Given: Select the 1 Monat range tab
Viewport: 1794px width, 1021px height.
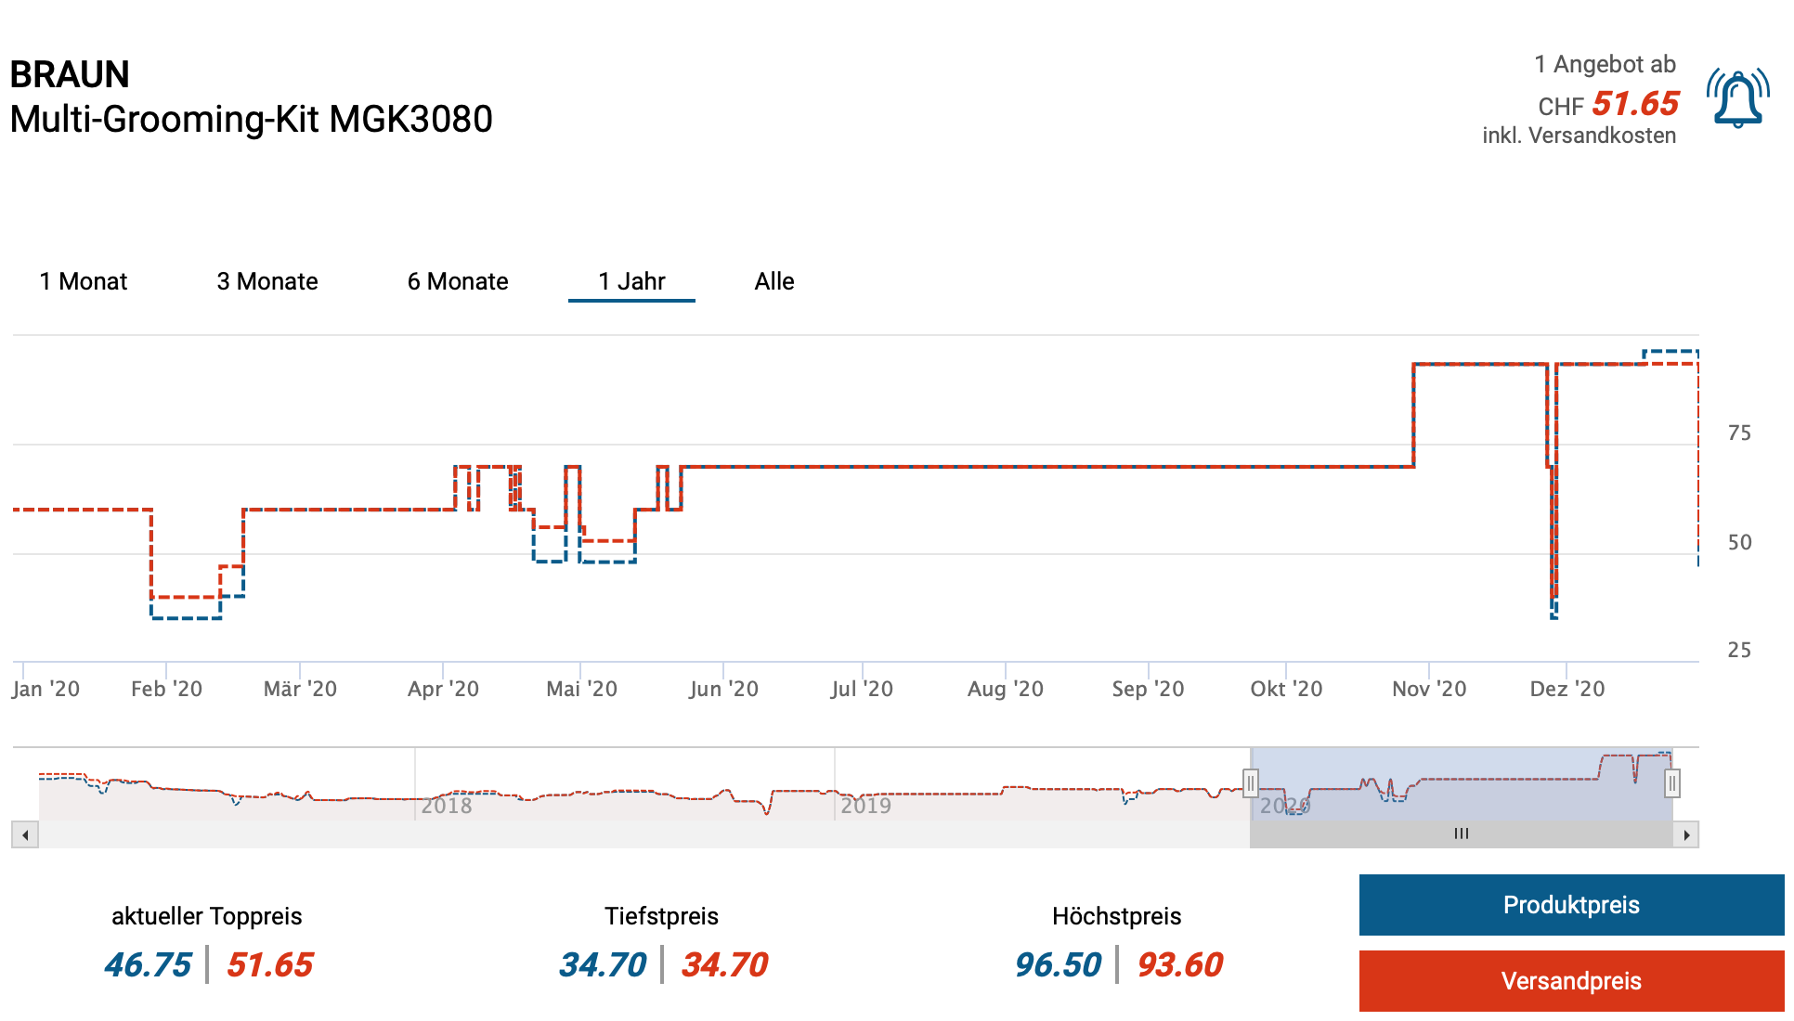Looking at the screenshot, I should pos(84,281).
